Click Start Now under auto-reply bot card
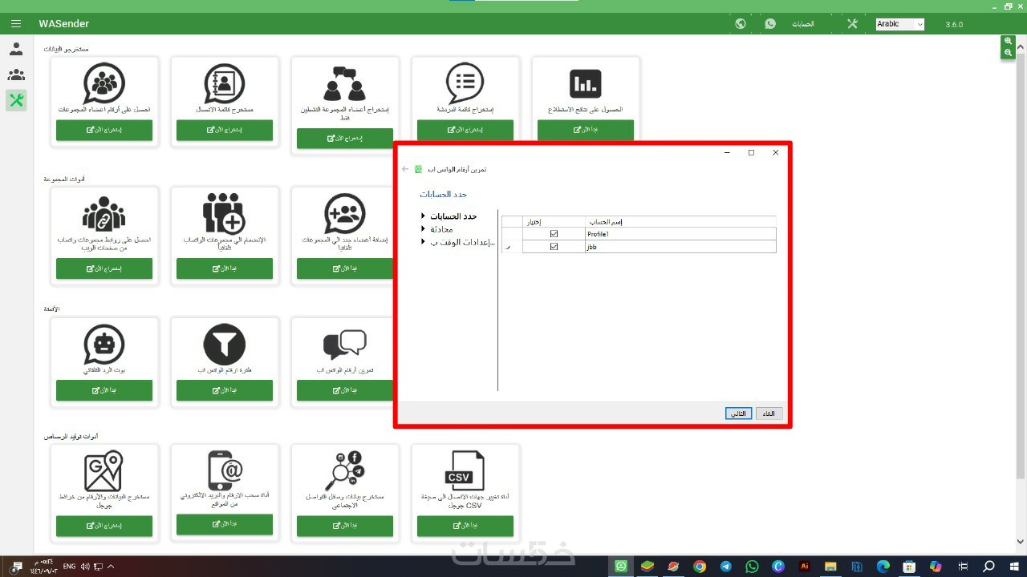 [104, 390]
